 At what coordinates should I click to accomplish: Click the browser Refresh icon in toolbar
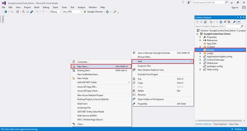tap(108, 12)
